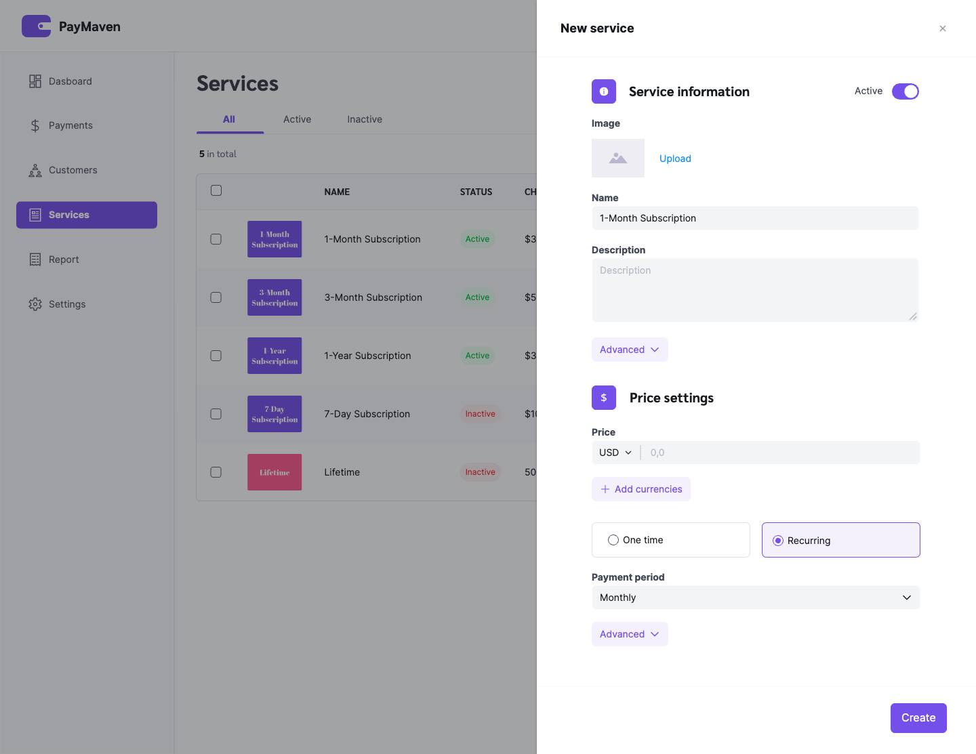Image resolution: width=976 pixels, height=754 pixels.
Task: Open Customers via its people icon
Action: point(35,170)
